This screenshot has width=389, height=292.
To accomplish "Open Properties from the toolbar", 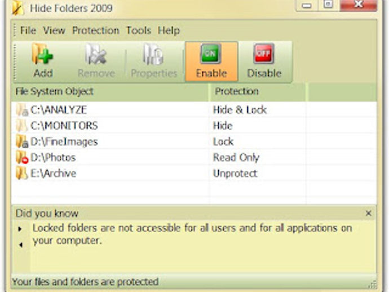I will 154,61.
